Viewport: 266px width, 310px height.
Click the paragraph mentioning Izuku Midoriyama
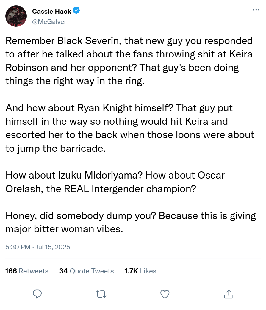click(115, 182)
